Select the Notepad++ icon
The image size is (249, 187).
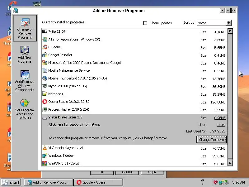click(x=45, y=94)
